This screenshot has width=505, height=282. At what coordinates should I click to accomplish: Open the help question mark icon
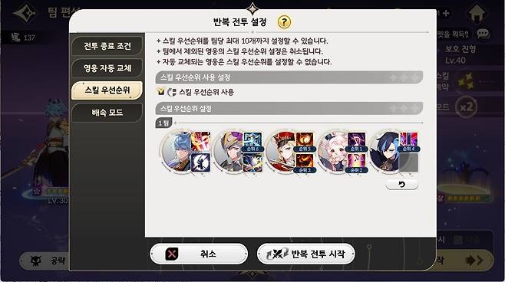pos(284,22)
